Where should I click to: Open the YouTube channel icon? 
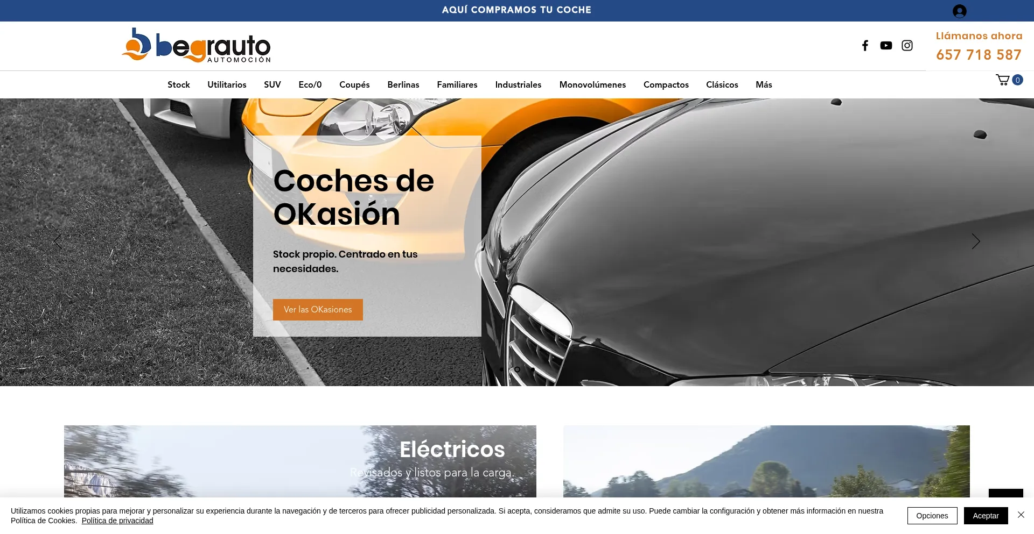(x=886, y=46)
